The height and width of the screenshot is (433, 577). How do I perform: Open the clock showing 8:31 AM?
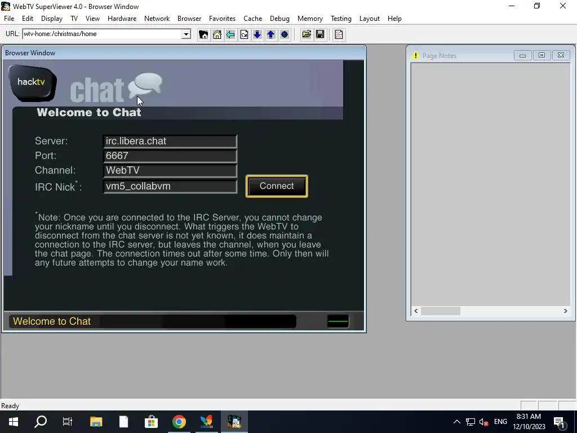coord(529,422)
